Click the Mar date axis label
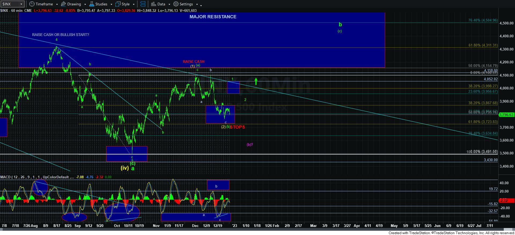The image size is (515, 235). tap(313, 226)
